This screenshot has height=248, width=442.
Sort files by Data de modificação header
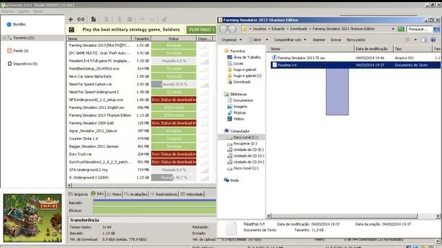pos(373,49)
